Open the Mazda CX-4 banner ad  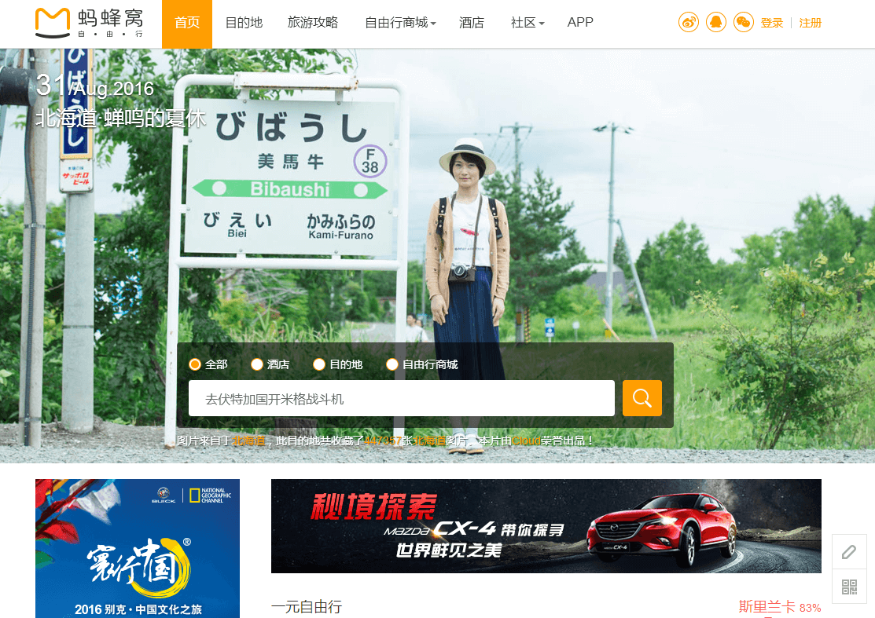546,525
